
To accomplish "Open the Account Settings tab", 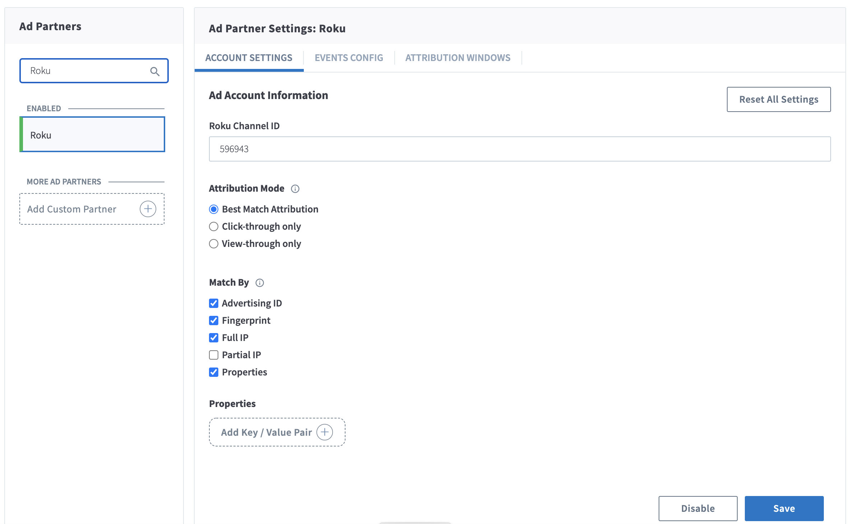I will (x=249, y=58).
